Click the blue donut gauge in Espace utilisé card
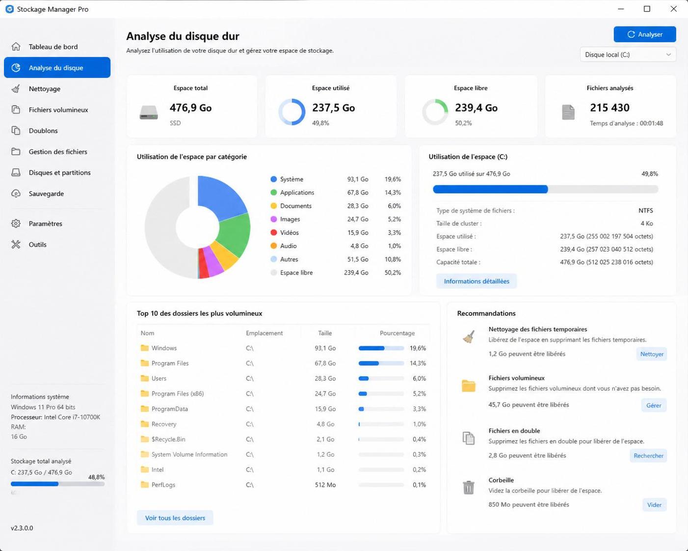This screenshot has height=551, width=688. [x=292, y=112]
